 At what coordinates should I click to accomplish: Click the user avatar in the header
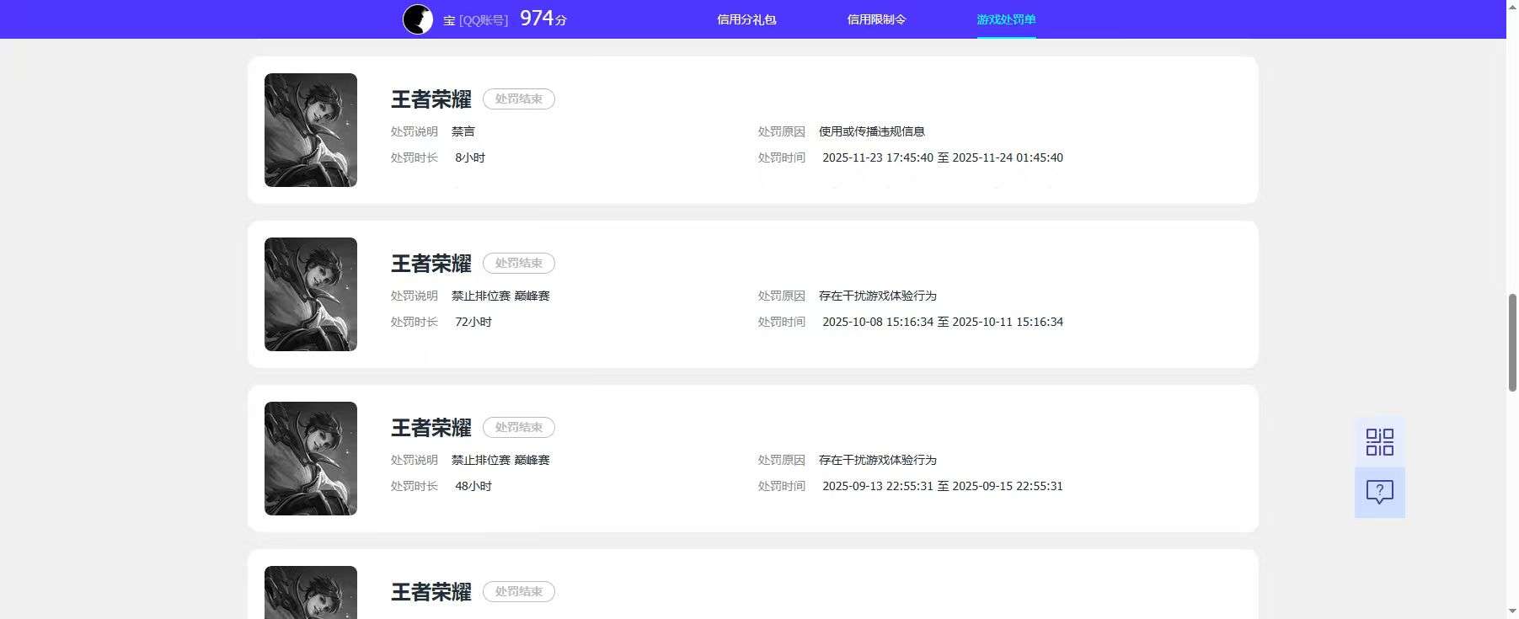418,19
